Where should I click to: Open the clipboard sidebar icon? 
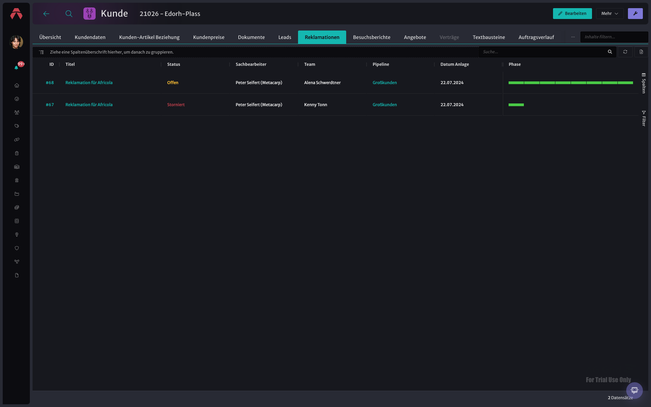coord(17,153)
